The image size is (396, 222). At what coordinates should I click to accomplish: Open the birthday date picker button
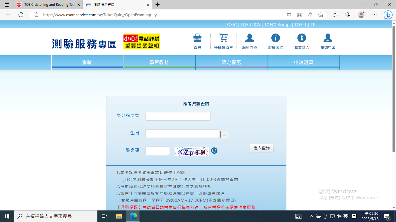pos(224,134)
